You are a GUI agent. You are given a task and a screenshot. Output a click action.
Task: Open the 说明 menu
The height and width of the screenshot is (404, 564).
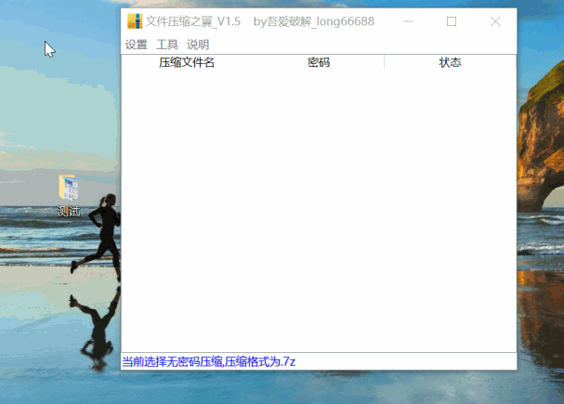pos(198,45)
